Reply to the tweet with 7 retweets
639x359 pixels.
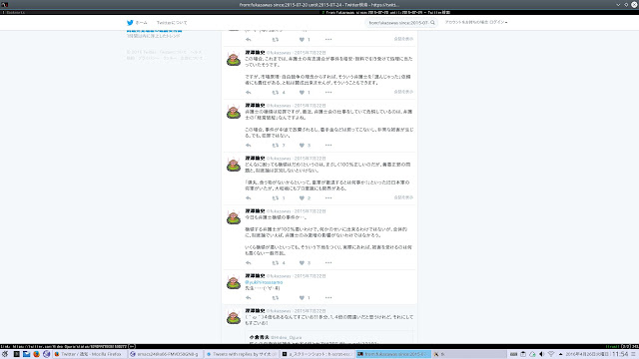coord(249,146)
